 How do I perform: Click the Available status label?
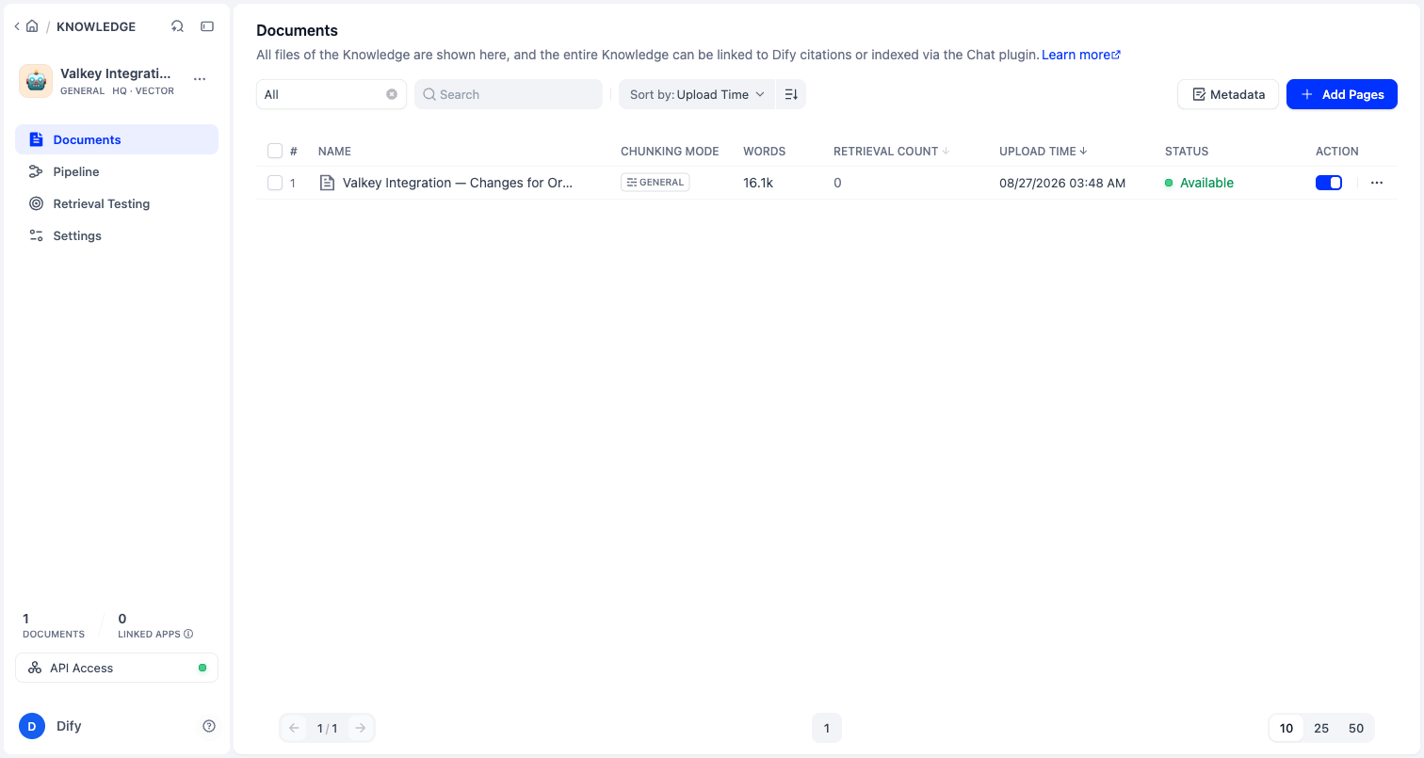(x=1206, y=183)
